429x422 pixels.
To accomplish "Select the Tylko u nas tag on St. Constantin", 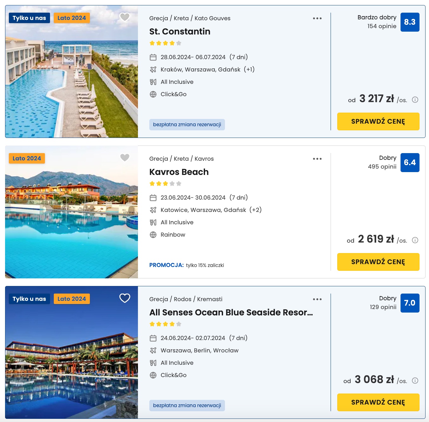I will click(x=29, y=18).
